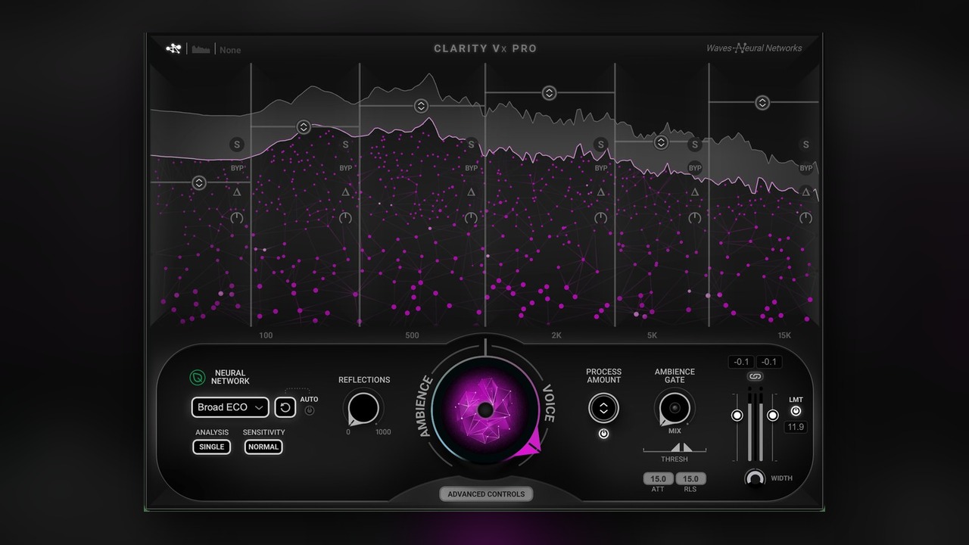The width and height of the screenshot is (969, 545).
Task: Click the limiter 11.9 value field
Action: [x=796, y=427]
